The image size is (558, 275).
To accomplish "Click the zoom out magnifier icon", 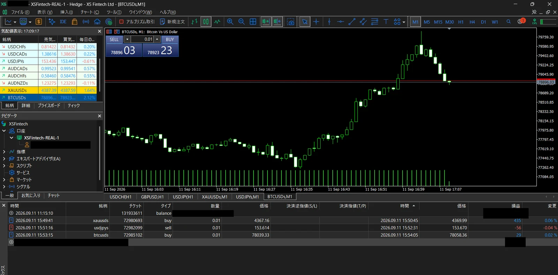I will (x=241, y=22).
